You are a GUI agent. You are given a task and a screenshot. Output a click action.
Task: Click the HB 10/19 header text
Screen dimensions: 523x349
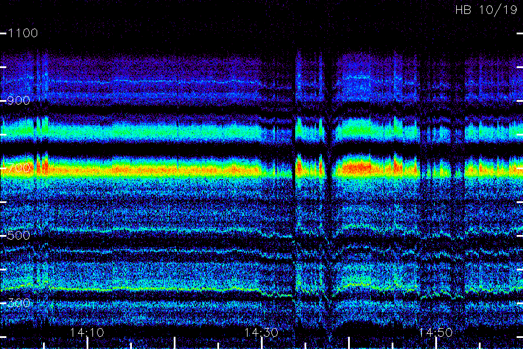[x=486, y=10]
